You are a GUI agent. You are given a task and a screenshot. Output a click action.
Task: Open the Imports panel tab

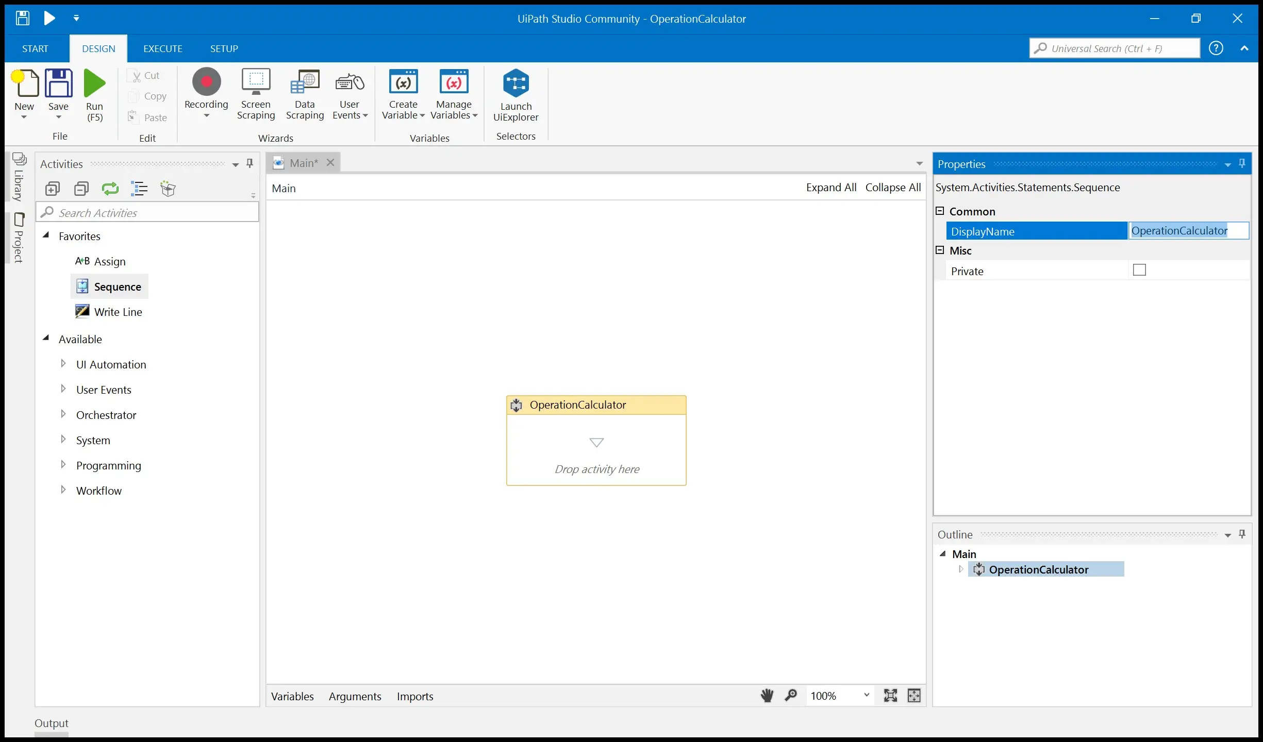pyautogui.click(x=415, y=697)
